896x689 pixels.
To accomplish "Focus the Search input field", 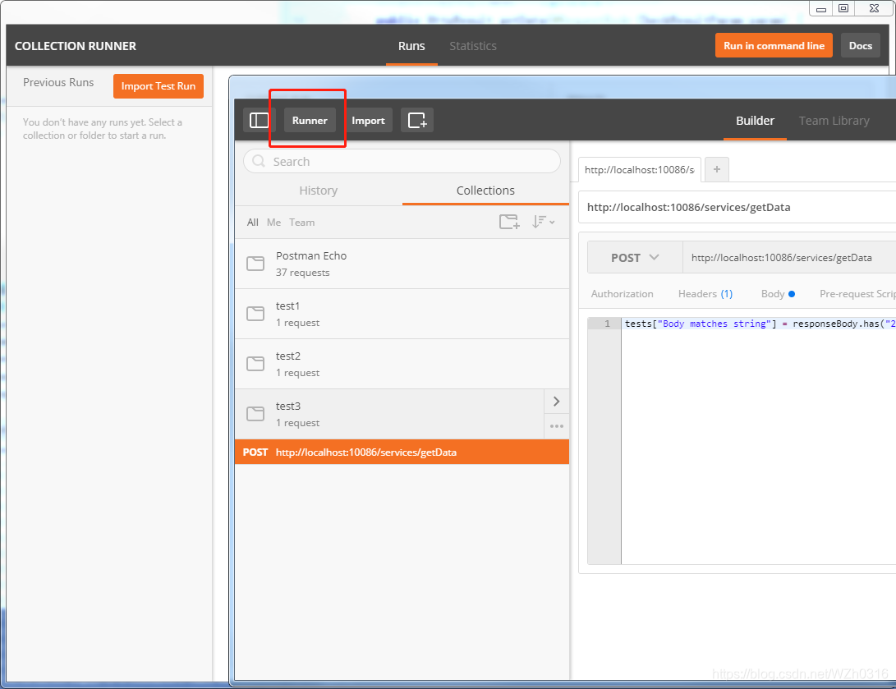I will coord(402,161).
